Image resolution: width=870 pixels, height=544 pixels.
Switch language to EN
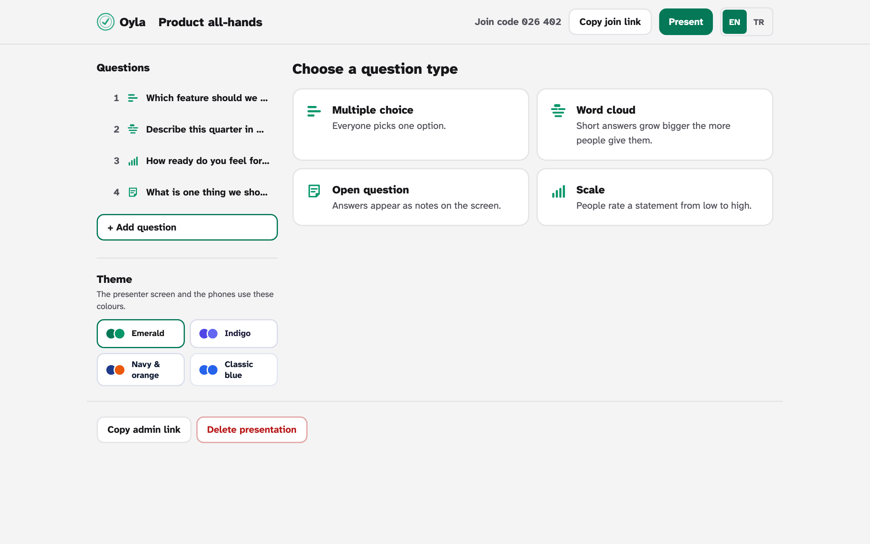(x=734, y=22)
